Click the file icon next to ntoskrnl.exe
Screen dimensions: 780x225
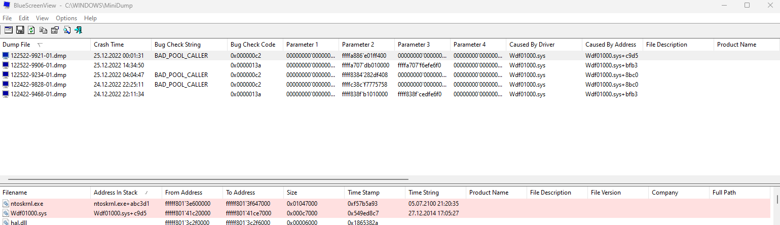pos(6,204)
